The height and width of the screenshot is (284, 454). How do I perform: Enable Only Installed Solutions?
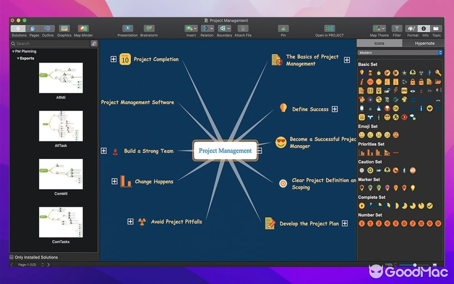pyautogui.click(x=12, y=257)
